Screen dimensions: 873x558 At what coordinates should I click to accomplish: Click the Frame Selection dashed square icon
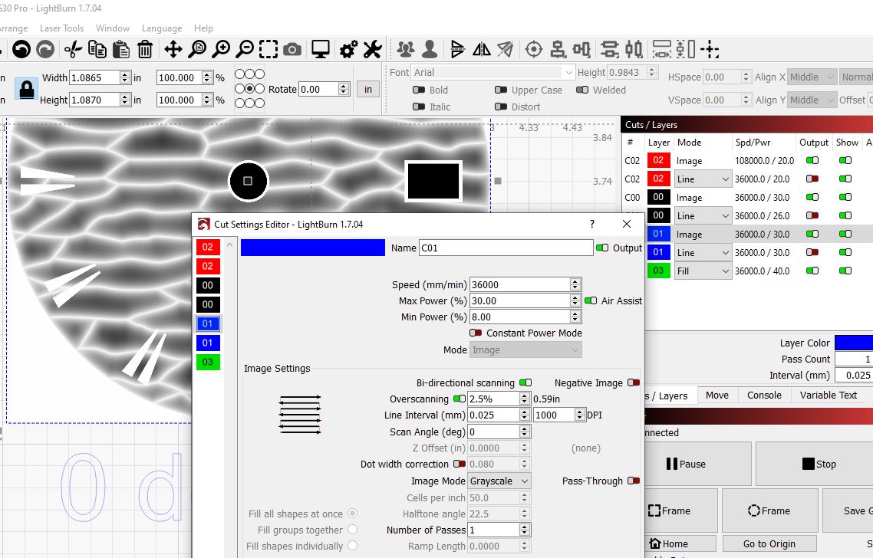click(x=268, y=50)
